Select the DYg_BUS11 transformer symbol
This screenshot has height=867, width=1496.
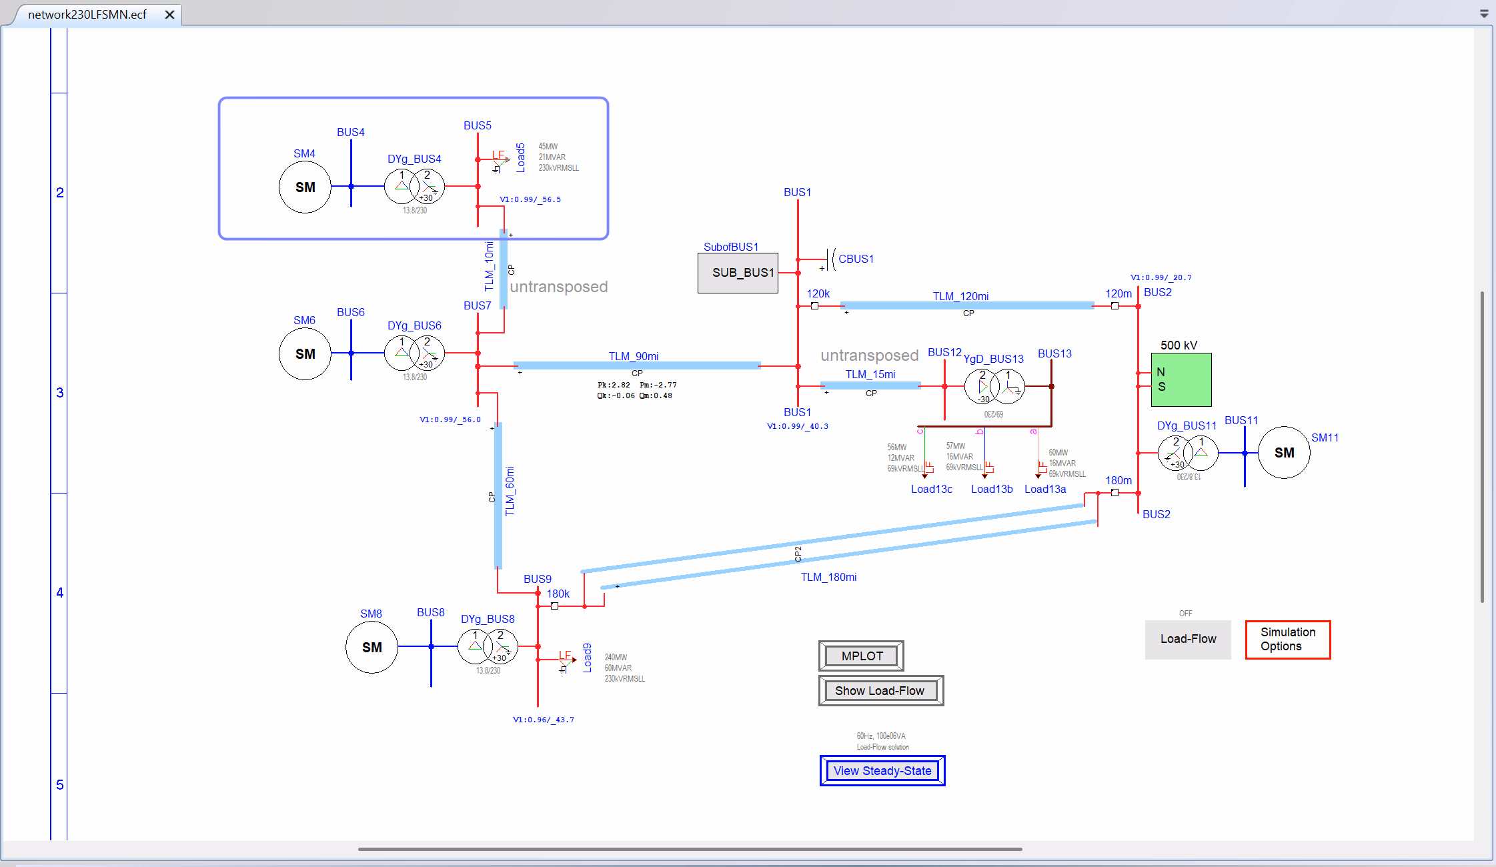1188,453
